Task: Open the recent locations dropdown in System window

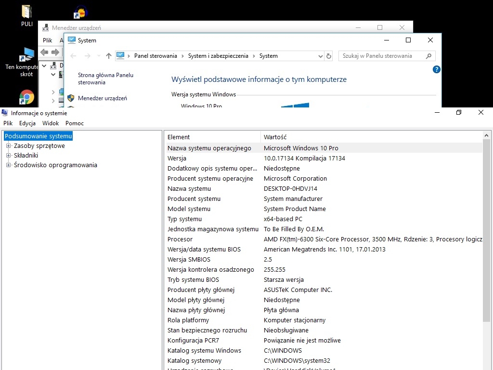Action: point(99,56)
